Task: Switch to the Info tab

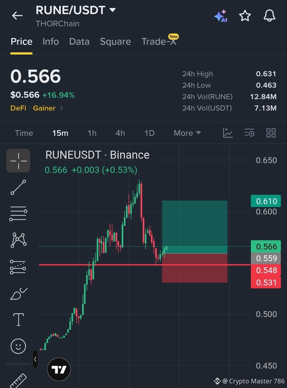Action: point(51,41)
